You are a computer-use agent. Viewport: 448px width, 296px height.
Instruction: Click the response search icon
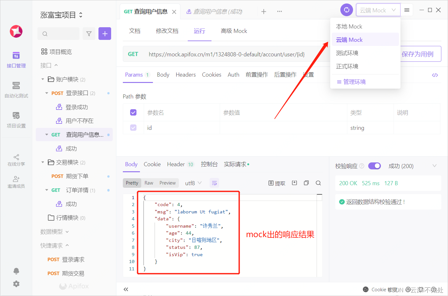pyautogui.click(x=318, y=183)
